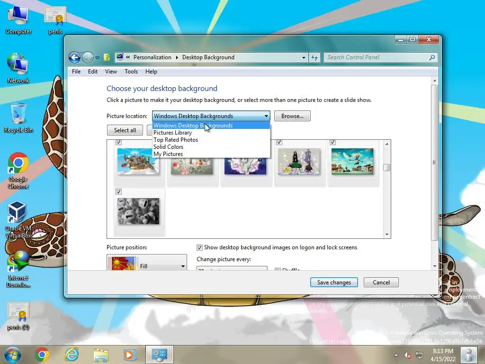Click the muted volume tray icon
This screenshot has width=485, height=364.
[408, 355]
